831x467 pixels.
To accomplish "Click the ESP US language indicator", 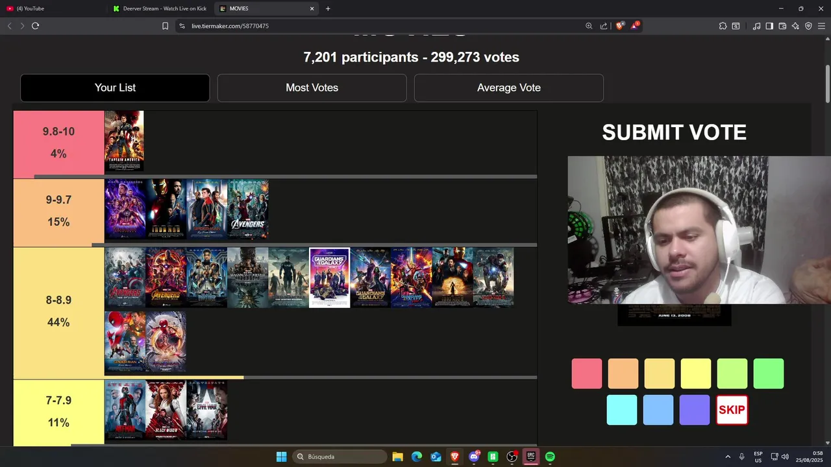I will pyautogui.click(x=758, y=457).
